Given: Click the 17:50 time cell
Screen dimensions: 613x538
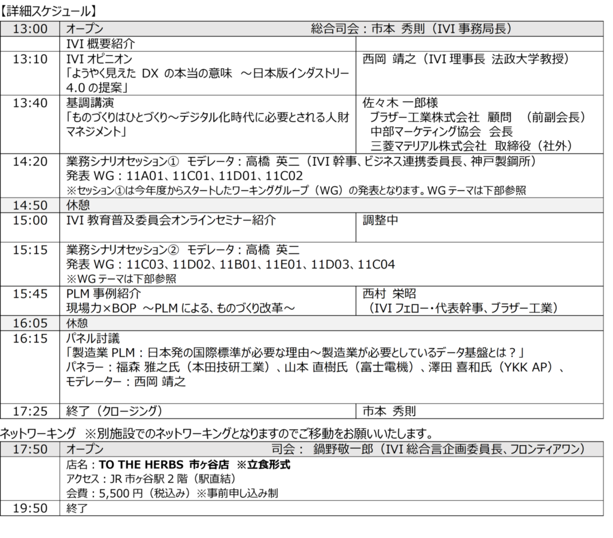Looking at the screenshot, I should (30, 449).
